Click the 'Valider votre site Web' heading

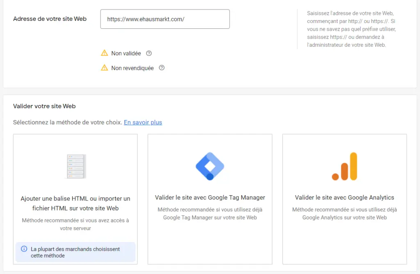coord(44,106)
